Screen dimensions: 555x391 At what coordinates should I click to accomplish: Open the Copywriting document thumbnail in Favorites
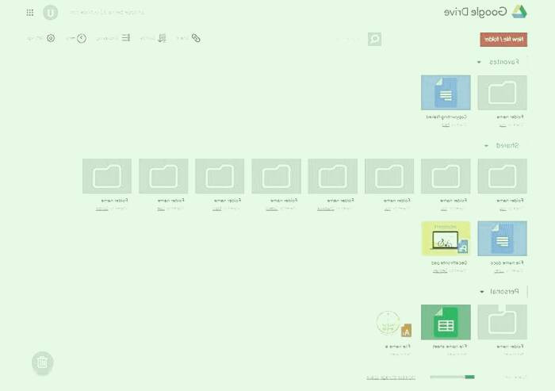pyautogui.click(x=446, y=93)
